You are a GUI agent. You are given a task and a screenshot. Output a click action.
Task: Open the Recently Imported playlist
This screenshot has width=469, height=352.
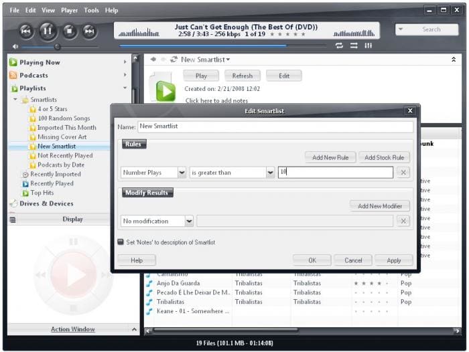click(56, 174)
